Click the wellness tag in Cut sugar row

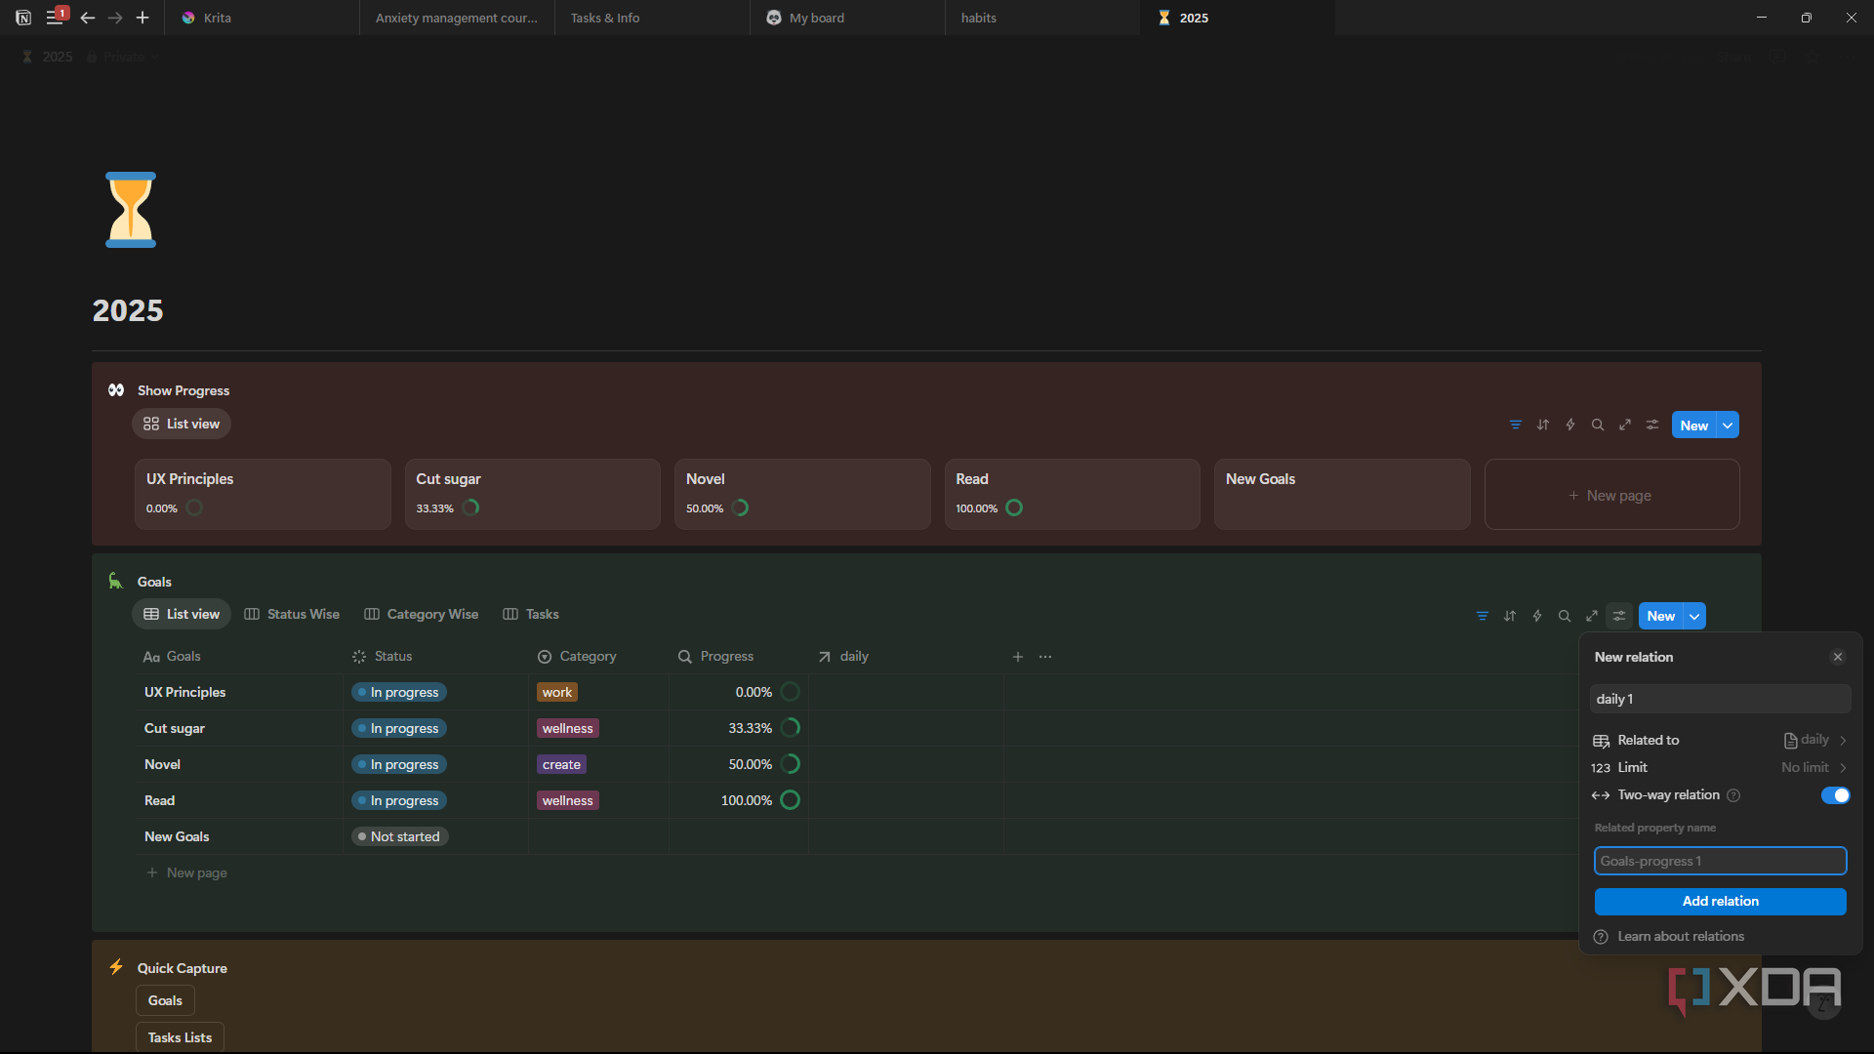click(x=568, y=728)
